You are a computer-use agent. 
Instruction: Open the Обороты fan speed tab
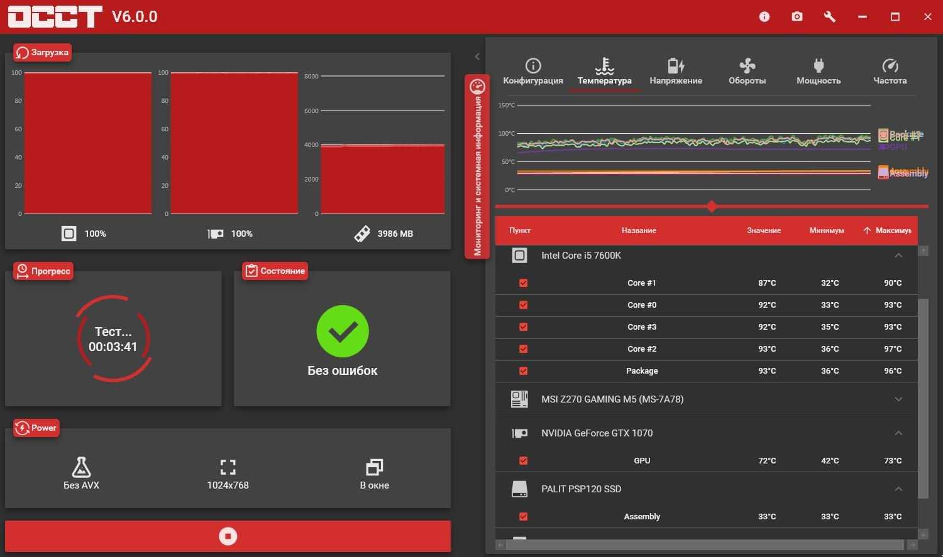click(747, 72)
